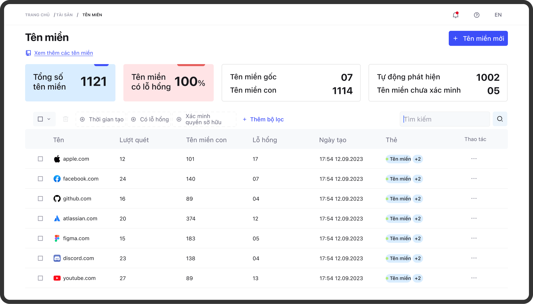Image resolution: width=533 pixels, height=304 pixels.
Task: Tick the checkbox for facebook.com
Action: pyautogui.click(x=41, y=179)
